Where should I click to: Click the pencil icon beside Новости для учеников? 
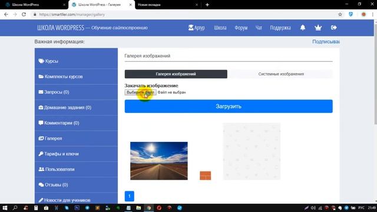[x=41, y=200]
